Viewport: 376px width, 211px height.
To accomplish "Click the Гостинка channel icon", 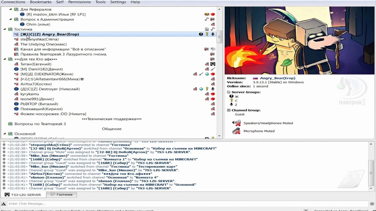I will click(x=10, y=29).
